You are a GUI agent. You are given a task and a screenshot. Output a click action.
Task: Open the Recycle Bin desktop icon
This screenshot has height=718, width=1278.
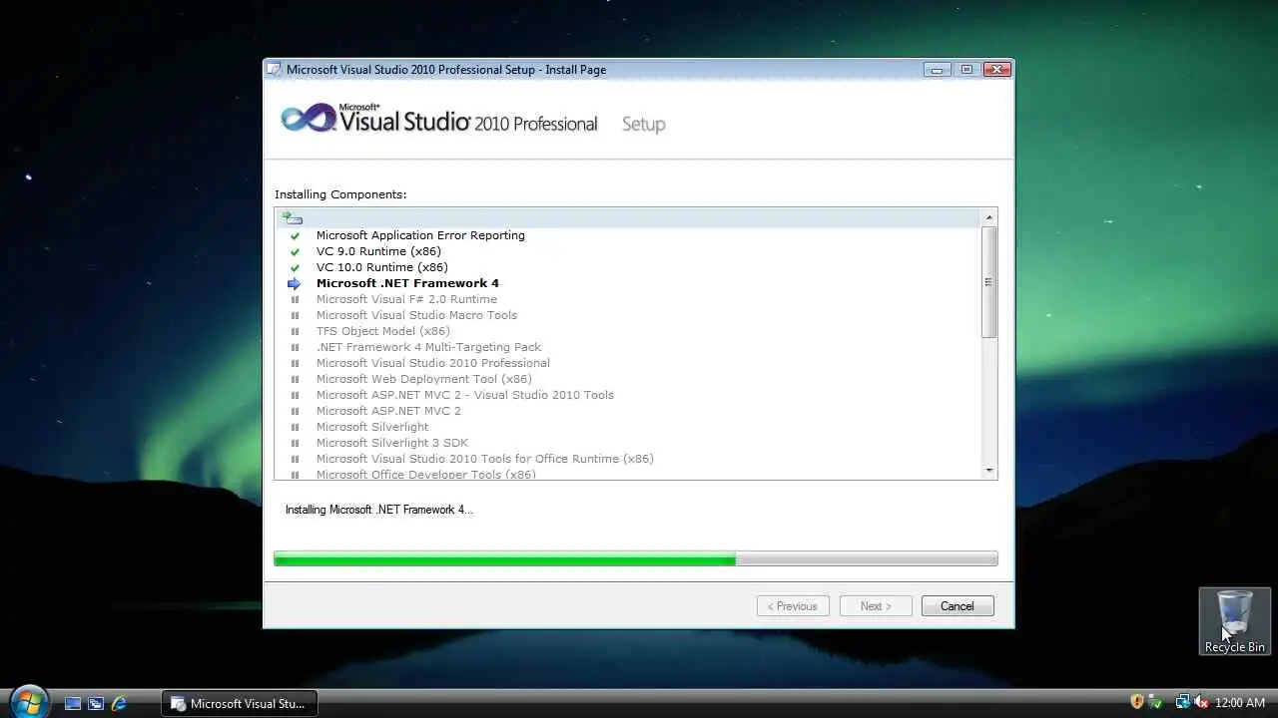coord(1234,621)
